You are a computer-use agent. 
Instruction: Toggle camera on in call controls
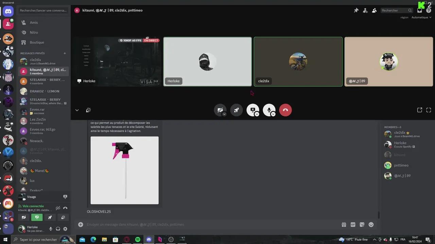[x=220, y=110]
